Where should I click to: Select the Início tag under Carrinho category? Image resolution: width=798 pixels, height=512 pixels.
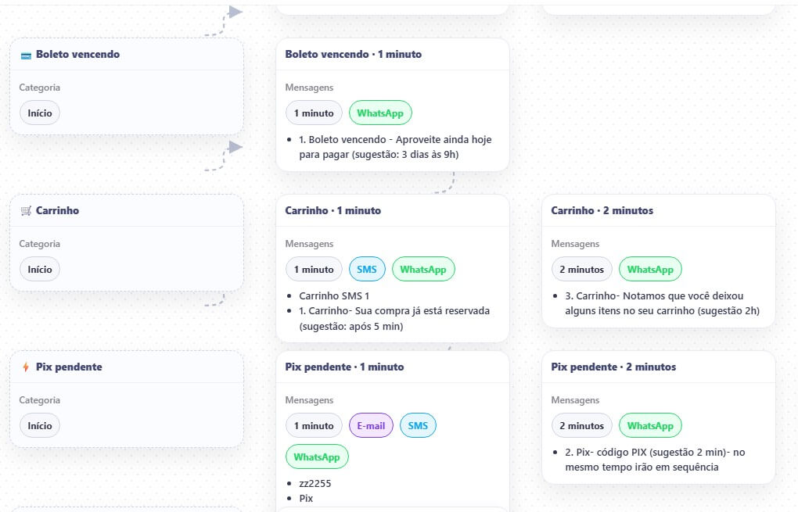coord(40,270)
